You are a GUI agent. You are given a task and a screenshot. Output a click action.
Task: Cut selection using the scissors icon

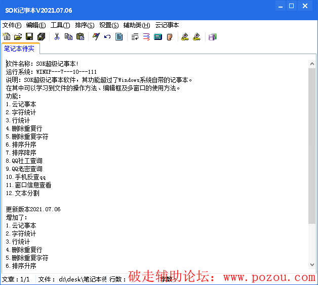pyautogui.click(x=57, y=37)
